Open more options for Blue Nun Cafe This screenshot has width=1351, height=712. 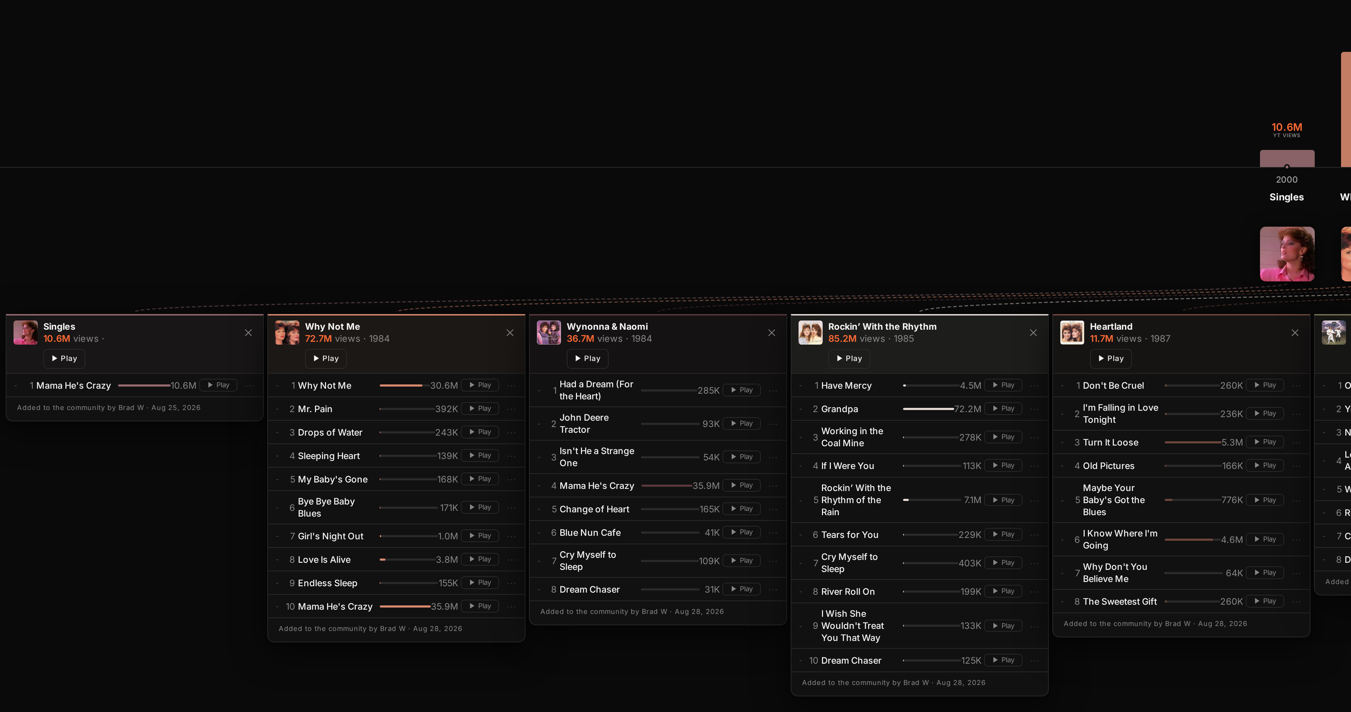click(773, 533)
